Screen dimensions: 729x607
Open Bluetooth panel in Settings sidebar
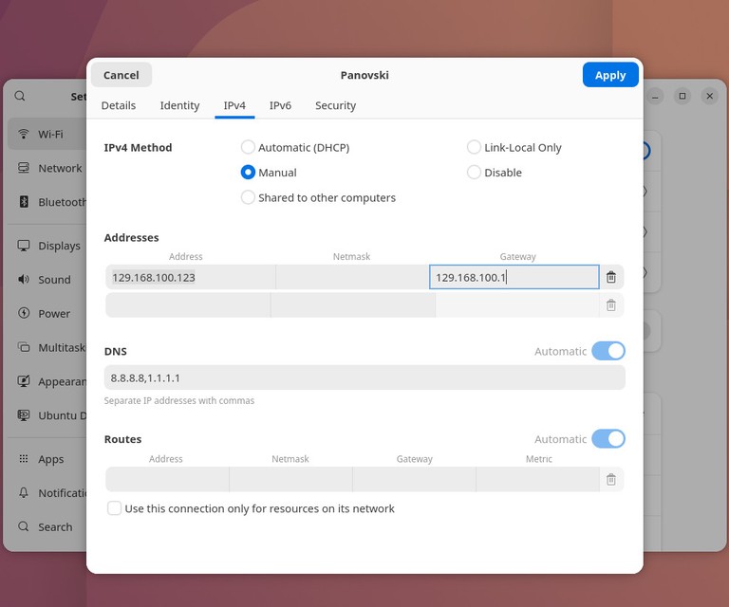pyautogui.click(x=47, y=202)
